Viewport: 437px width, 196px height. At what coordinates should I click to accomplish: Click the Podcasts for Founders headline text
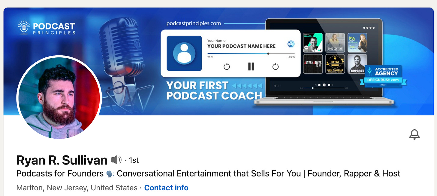tap(208, 173)
